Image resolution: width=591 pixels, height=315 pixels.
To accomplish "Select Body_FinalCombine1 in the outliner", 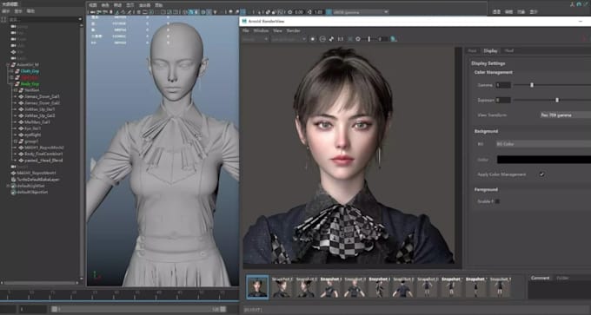I will [43, 154].
